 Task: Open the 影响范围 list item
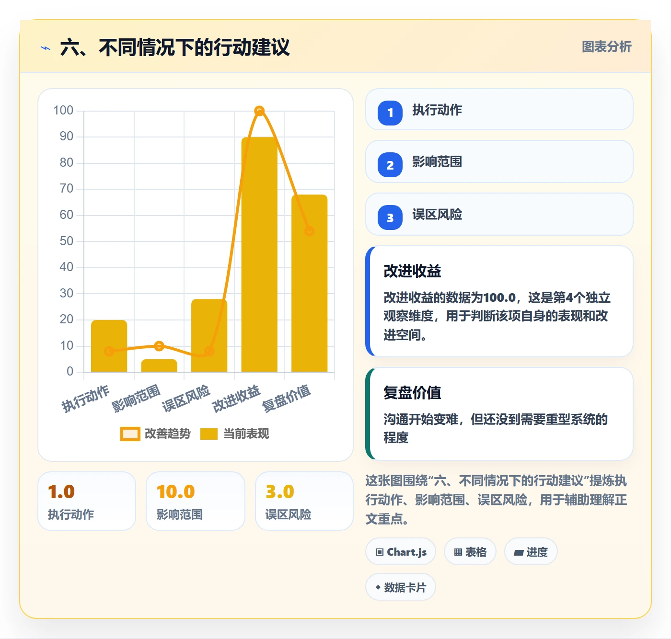tap(499, 161)
